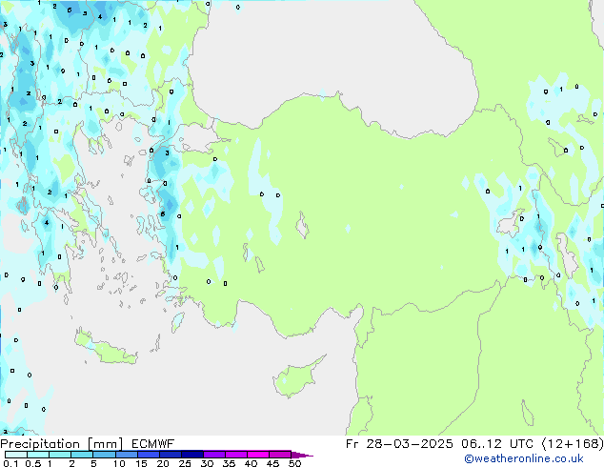The image size is (604, 467).
Task: Click the legend value '15'
Action: point(141,463)
